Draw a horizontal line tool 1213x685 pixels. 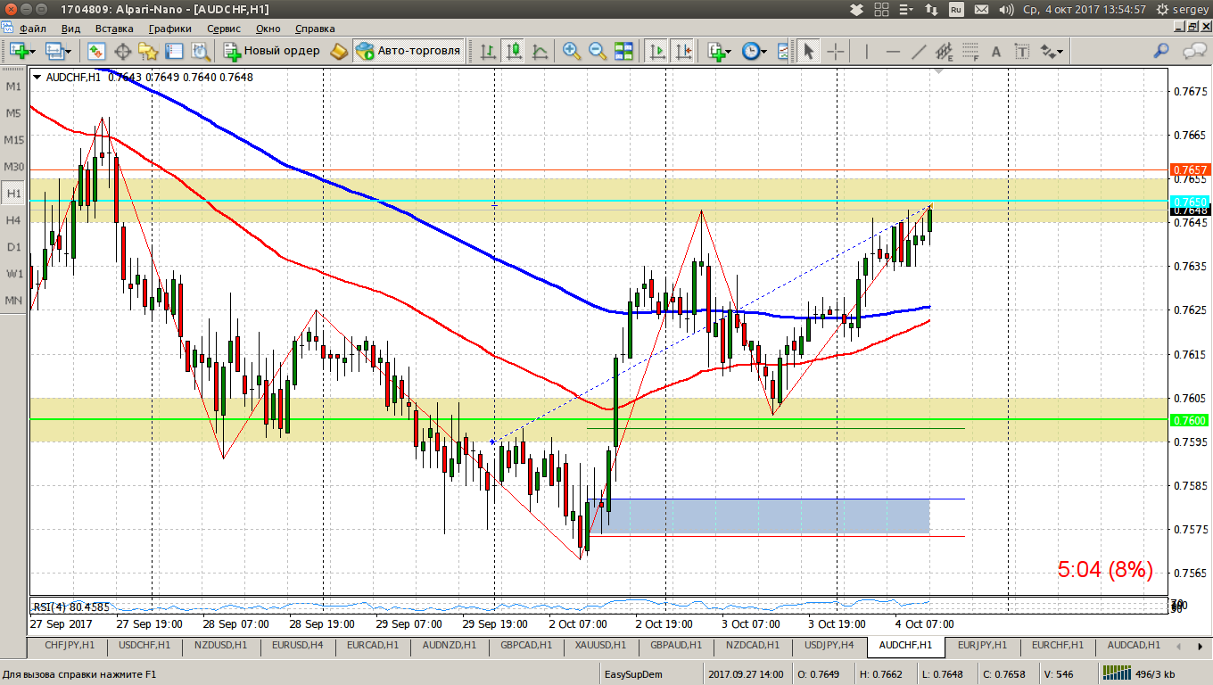tap(893, 51)
